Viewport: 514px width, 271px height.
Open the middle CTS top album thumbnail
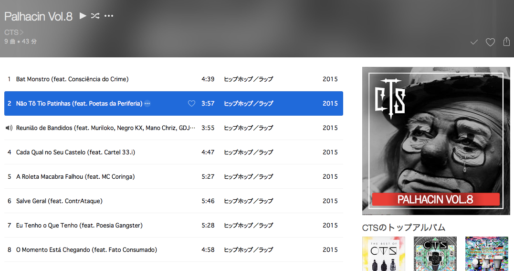pos(435,254)
